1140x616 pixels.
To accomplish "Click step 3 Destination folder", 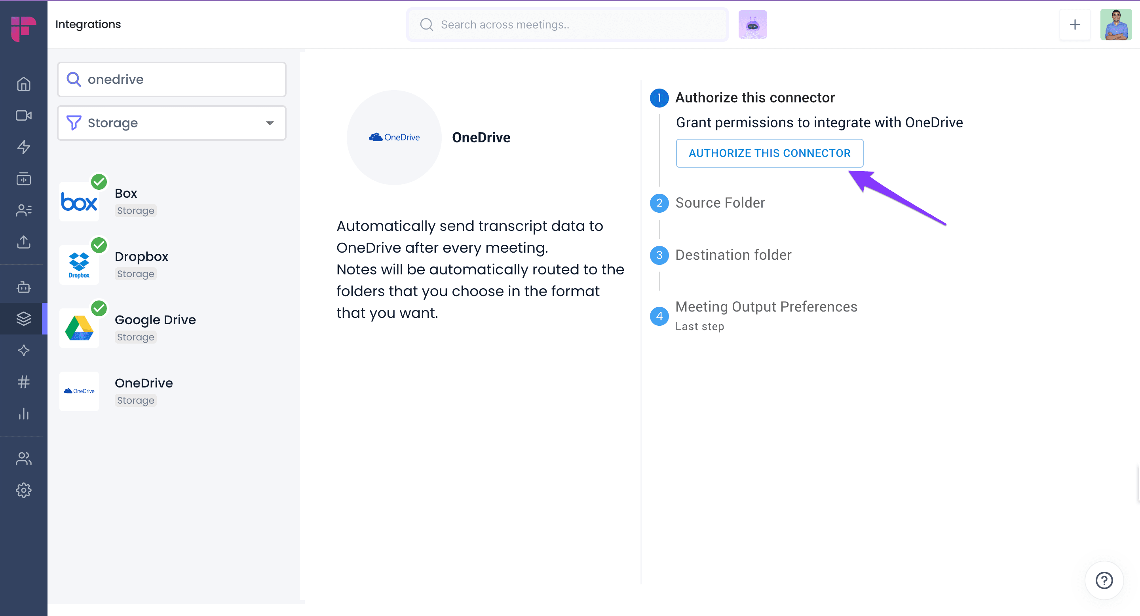I will (733, 255).
